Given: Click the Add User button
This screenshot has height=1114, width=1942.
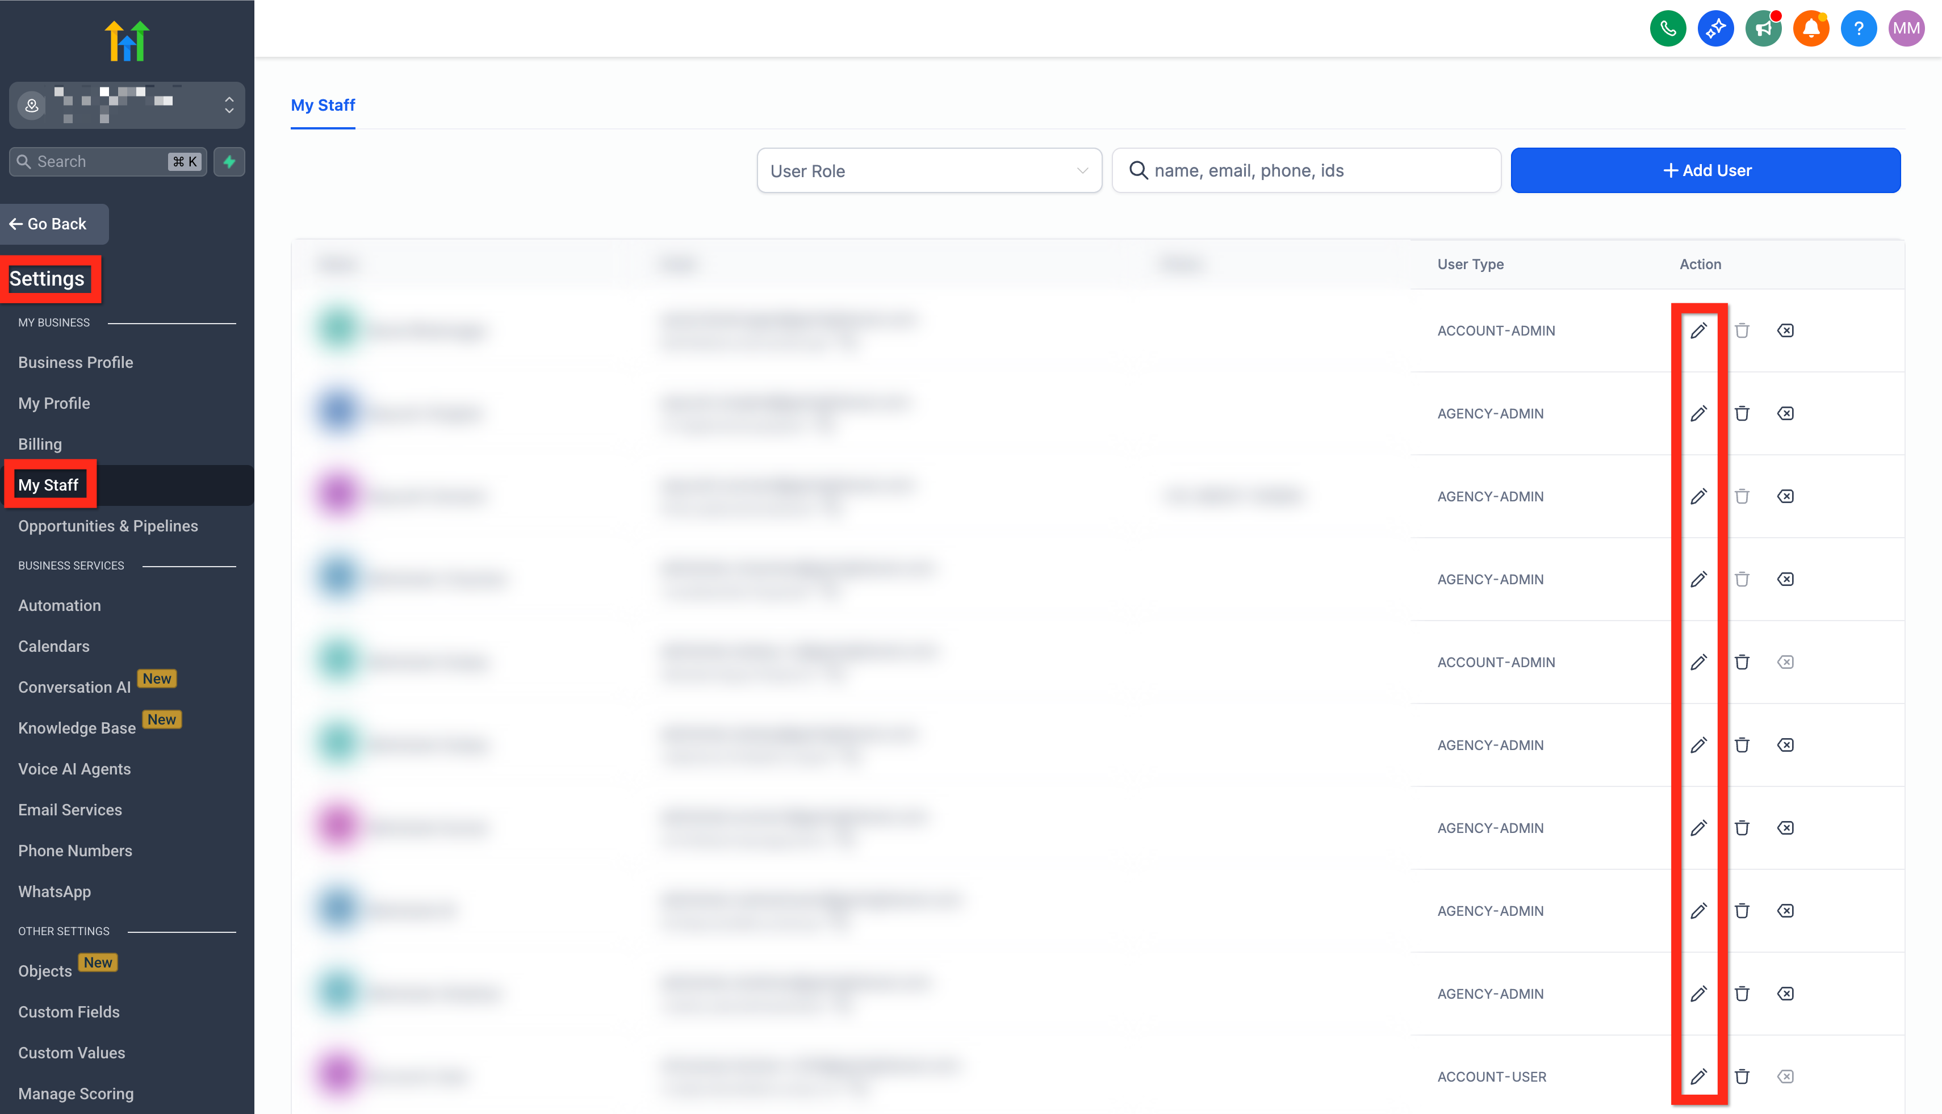Looking at the screenshot, I should tap(1705, 170).
